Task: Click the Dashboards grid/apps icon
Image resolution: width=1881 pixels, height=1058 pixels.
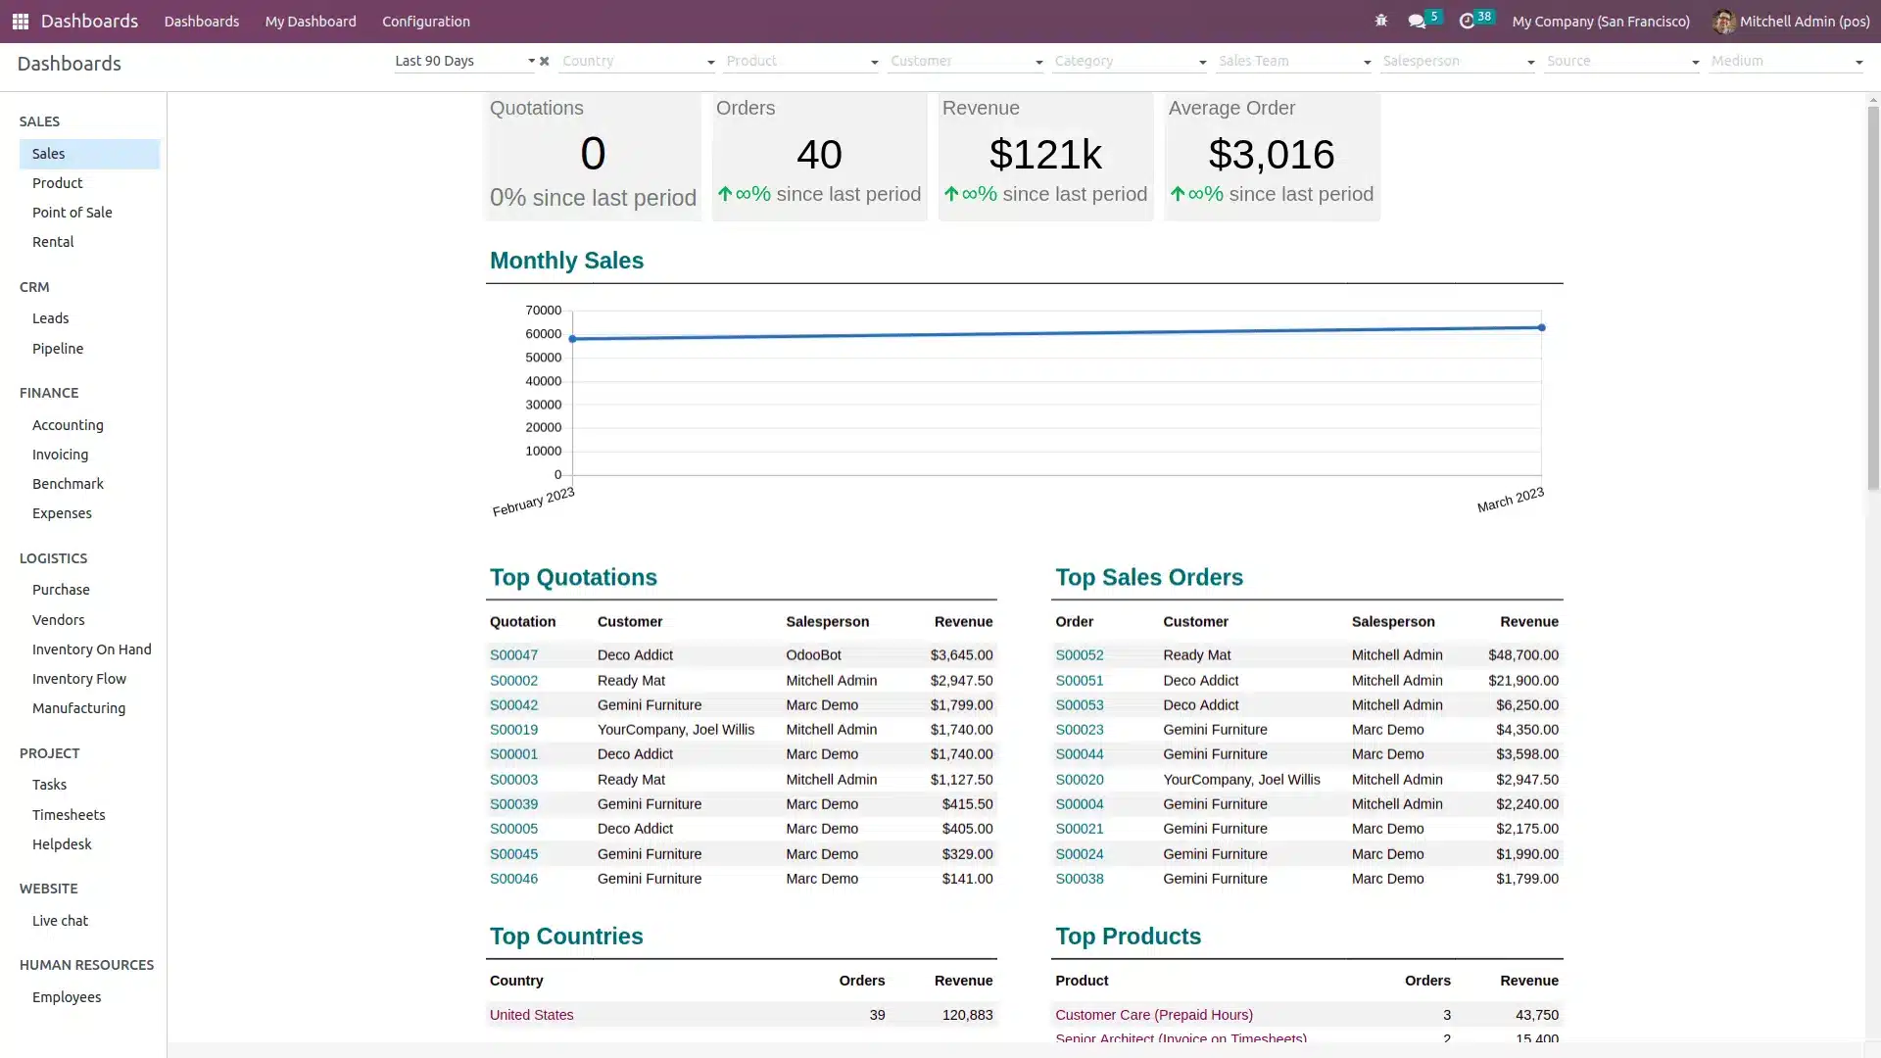Action: tap(20, 20)
